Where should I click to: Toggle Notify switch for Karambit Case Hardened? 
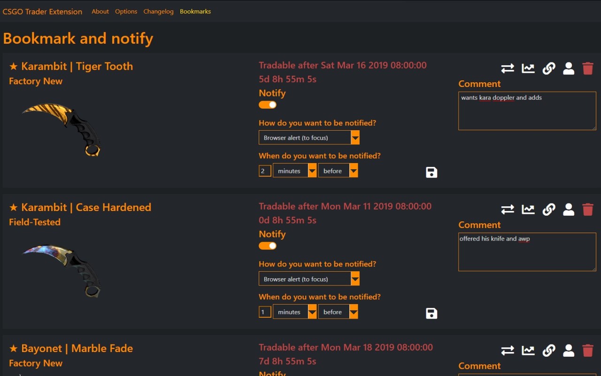coord(268,246)
